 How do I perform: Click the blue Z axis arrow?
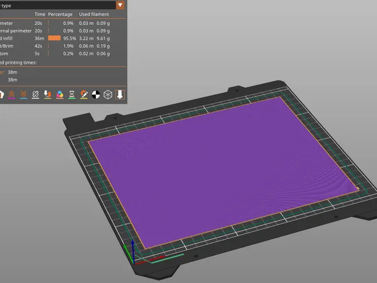click(133, 252)
